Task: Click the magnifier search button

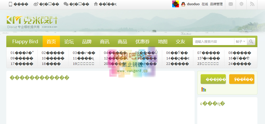Action: click(251, 42)
